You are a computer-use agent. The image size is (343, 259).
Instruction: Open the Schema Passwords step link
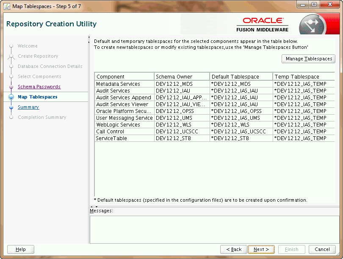39,87
